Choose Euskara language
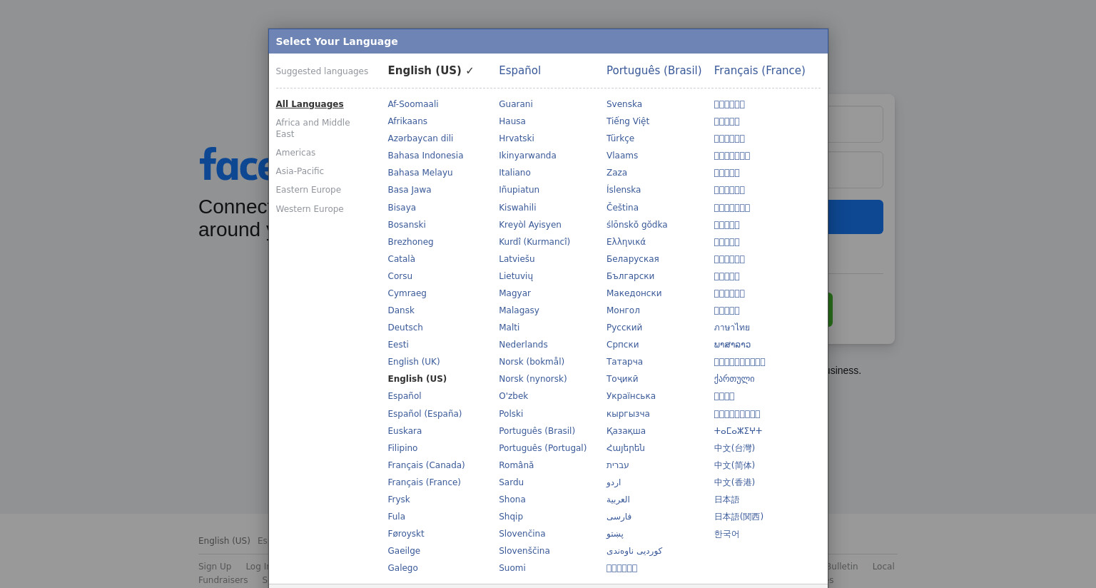 point(405,431)
